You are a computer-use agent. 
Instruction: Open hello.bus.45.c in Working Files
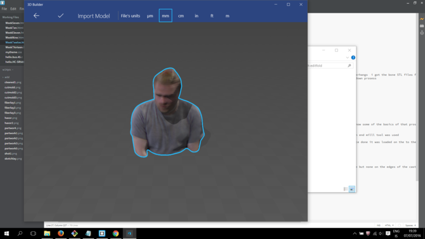point(14,57)
